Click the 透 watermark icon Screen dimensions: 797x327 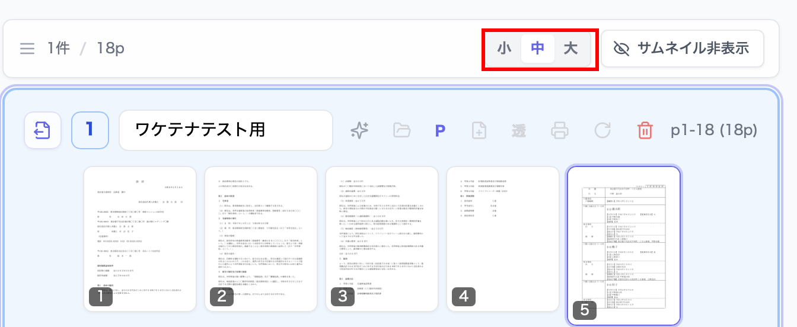click(x=519, y=130)
